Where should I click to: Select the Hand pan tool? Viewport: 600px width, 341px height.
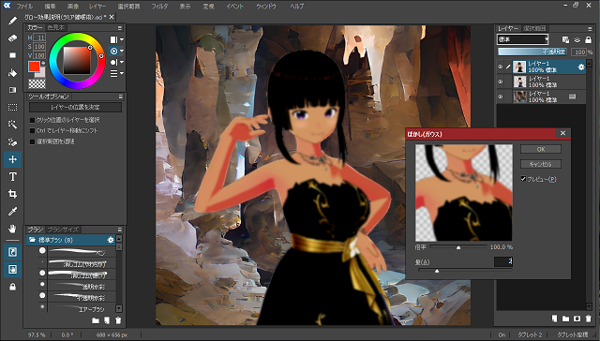tap(12, 229)
